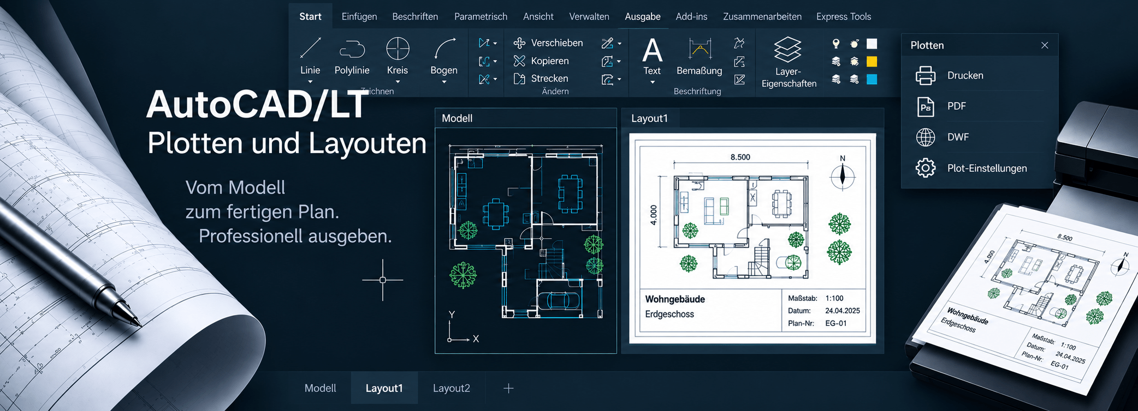Viewport: 1138px width, 411px height.
Task: Expand the dropdown arrow under Linie
Action: [310, 82]
